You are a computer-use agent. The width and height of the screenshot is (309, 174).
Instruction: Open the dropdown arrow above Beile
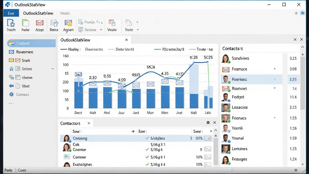click(x=137, y=22)
